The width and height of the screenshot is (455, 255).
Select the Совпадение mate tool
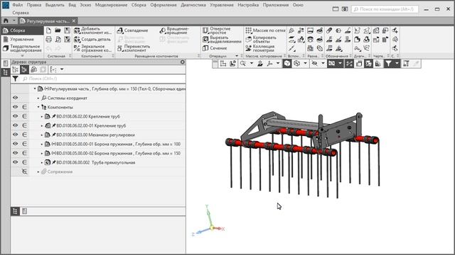tap(133, 30)
